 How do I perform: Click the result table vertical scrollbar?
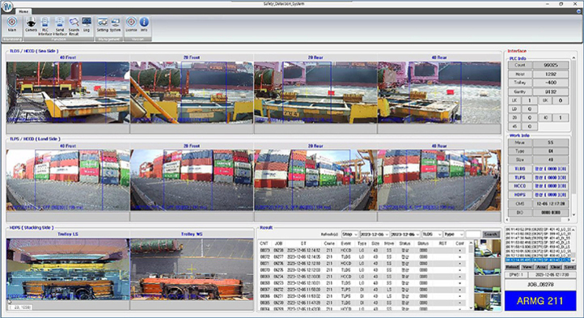(471, 275)
